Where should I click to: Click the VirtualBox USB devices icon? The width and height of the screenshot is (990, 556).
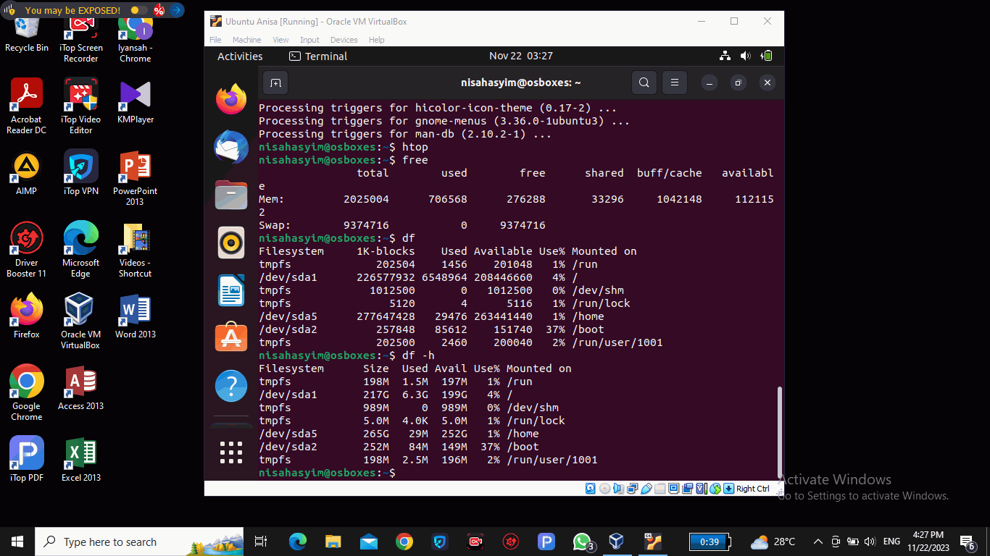coord(646,489)
